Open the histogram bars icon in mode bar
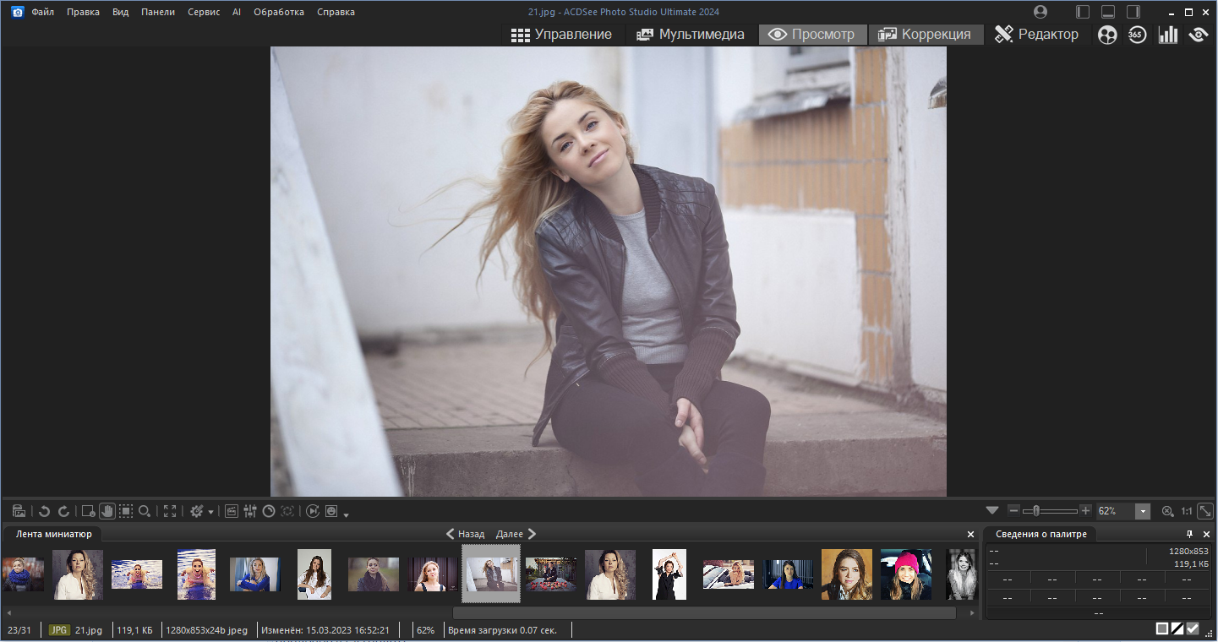 click(x=1168, y=35)
